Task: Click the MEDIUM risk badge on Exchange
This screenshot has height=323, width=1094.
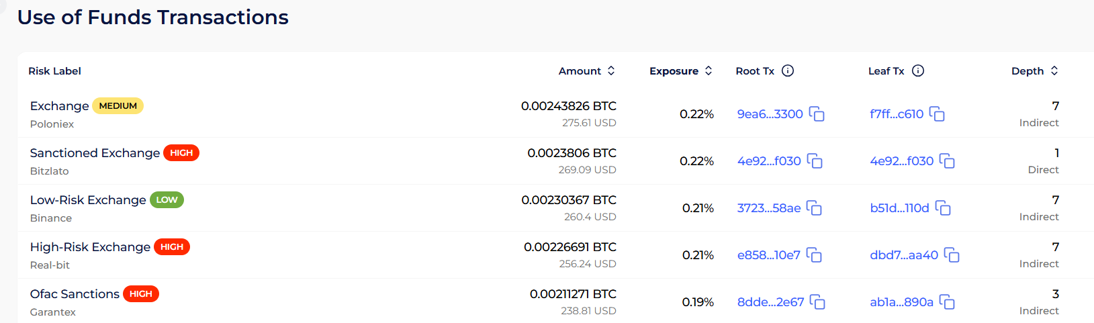Action: point(118,105)
